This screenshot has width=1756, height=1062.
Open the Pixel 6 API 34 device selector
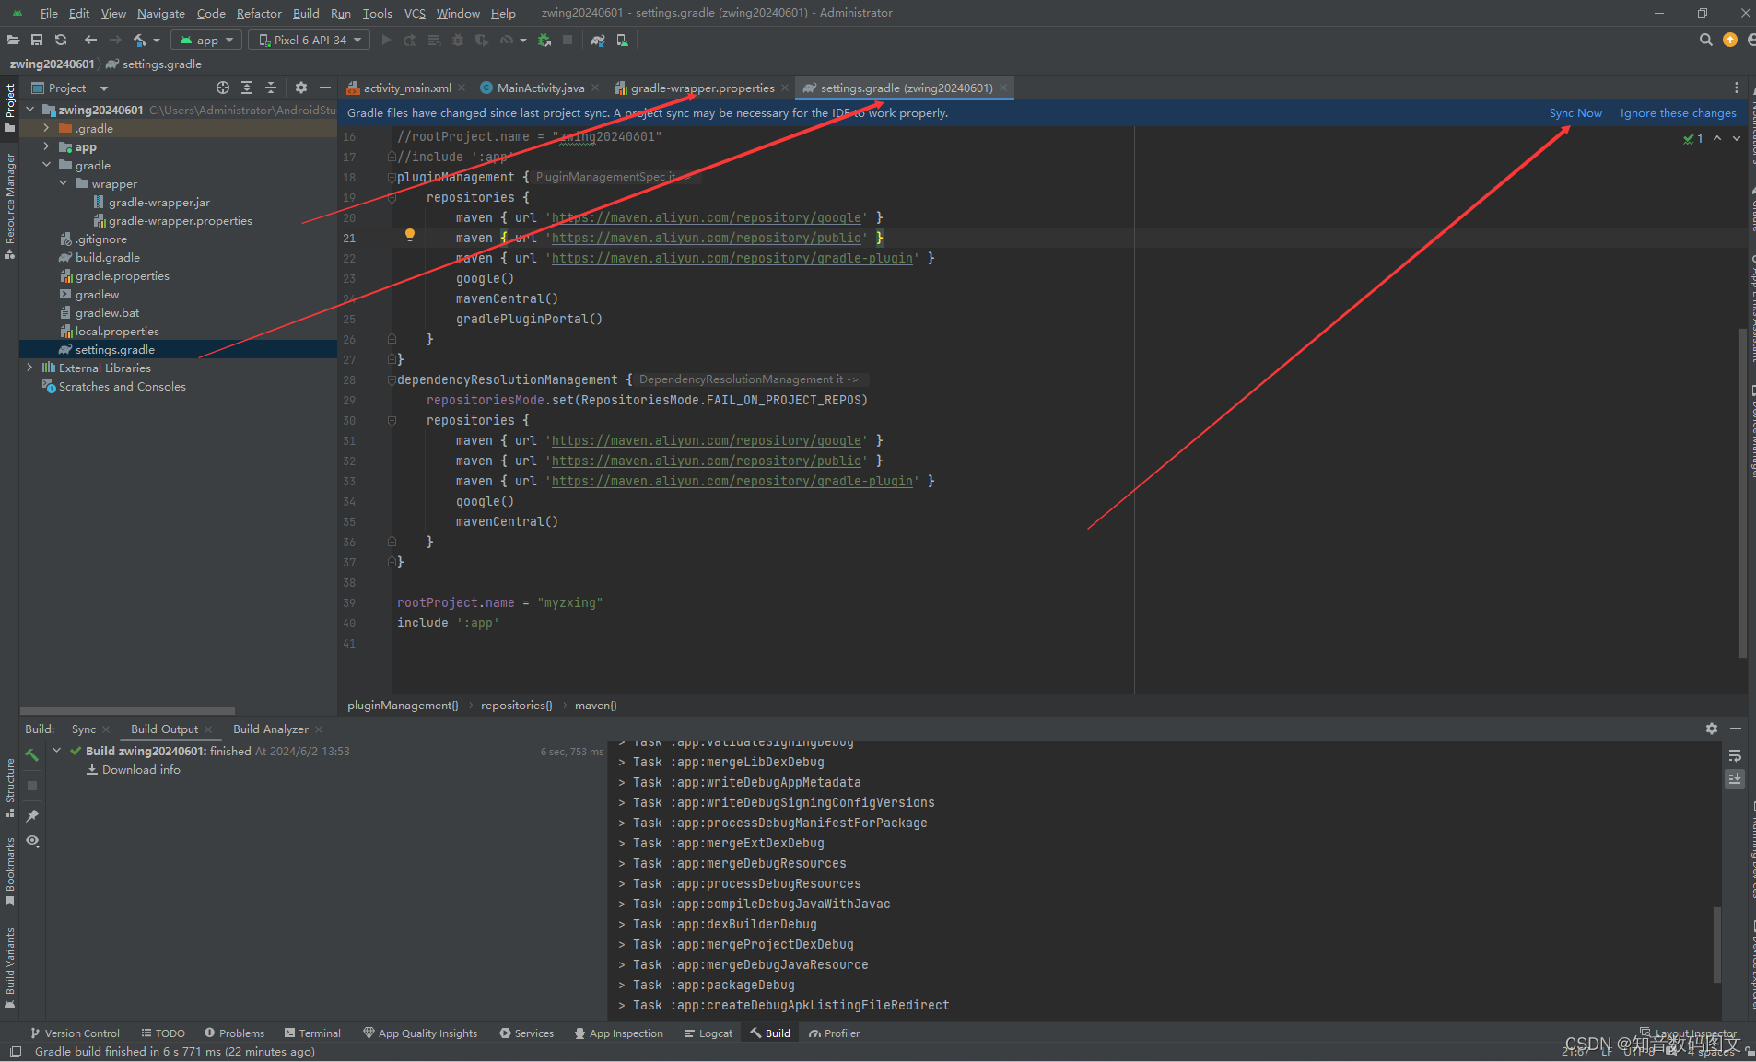pos(309,40)
